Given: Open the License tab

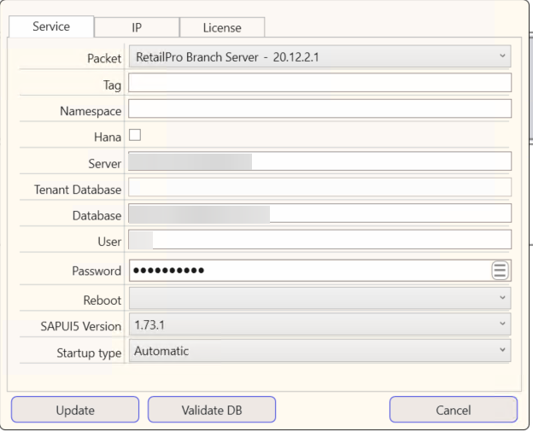Looking at the screenshot, I should point(221,27).
